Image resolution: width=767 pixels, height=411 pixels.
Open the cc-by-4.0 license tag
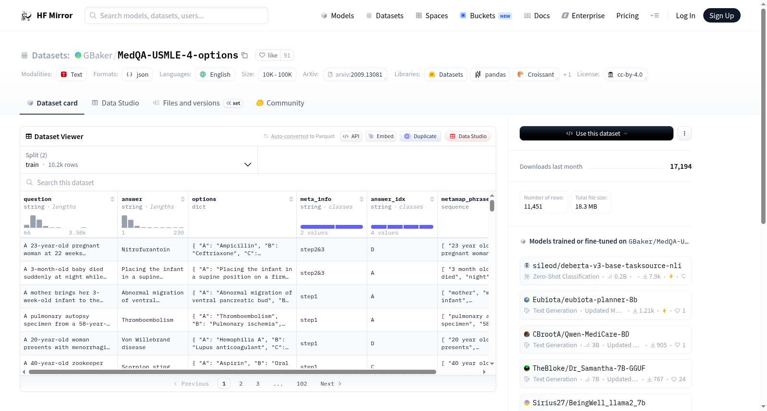[626, 74]
